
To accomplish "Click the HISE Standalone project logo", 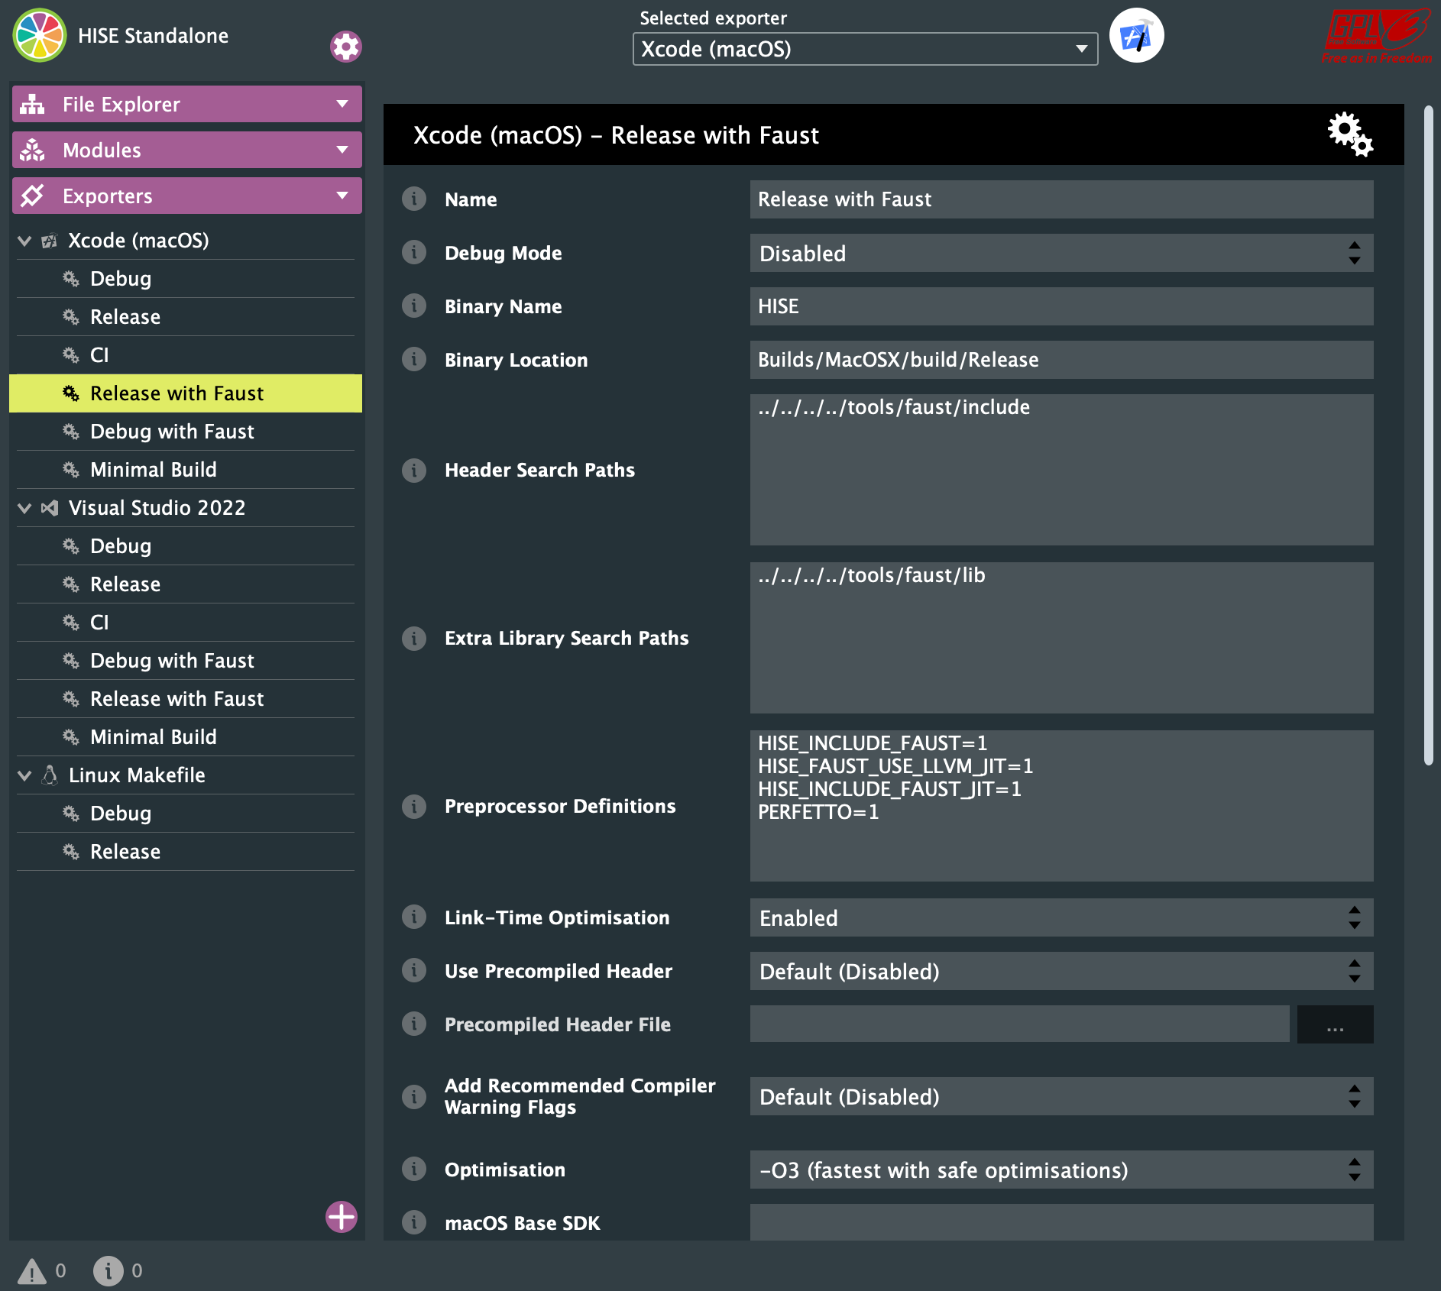I will pyautogui.click(x=39, y=35).
